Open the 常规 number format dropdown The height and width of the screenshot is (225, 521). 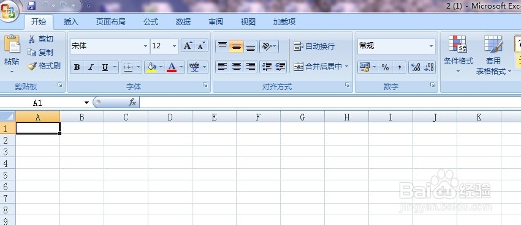(x=432, y=46)
